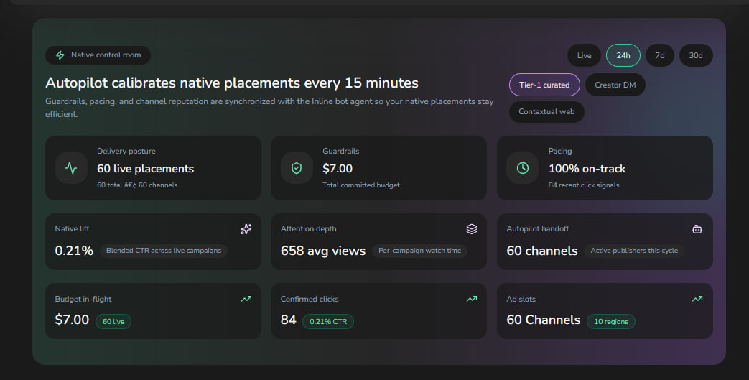Image resolution: width=749 pixels, height=380 pixels.
Task: Click the Budget in-flight label
Action: click(x=83, y=300)
